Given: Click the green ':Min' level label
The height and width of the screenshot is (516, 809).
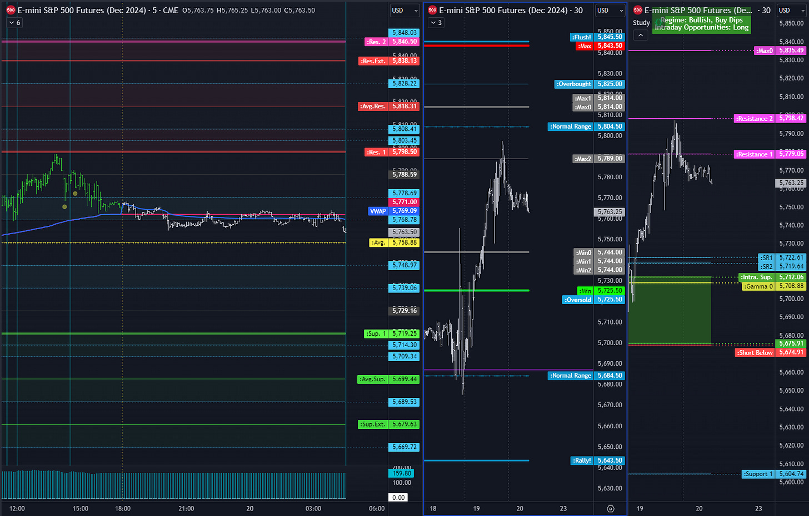Looking at the screenshot, I should point(585,291).
